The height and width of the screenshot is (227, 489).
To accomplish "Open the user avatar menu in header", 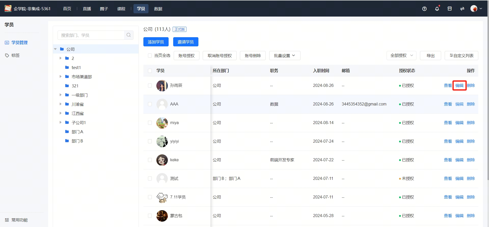I will coord(476,9).
